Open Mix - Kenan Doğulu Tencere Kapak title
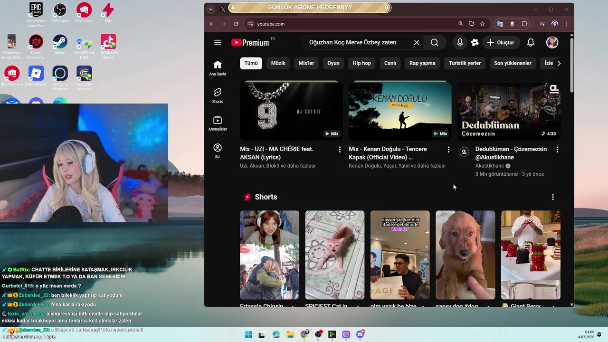Screen dimensions: 608x342 pyautogui.click(x=388, y=153)
